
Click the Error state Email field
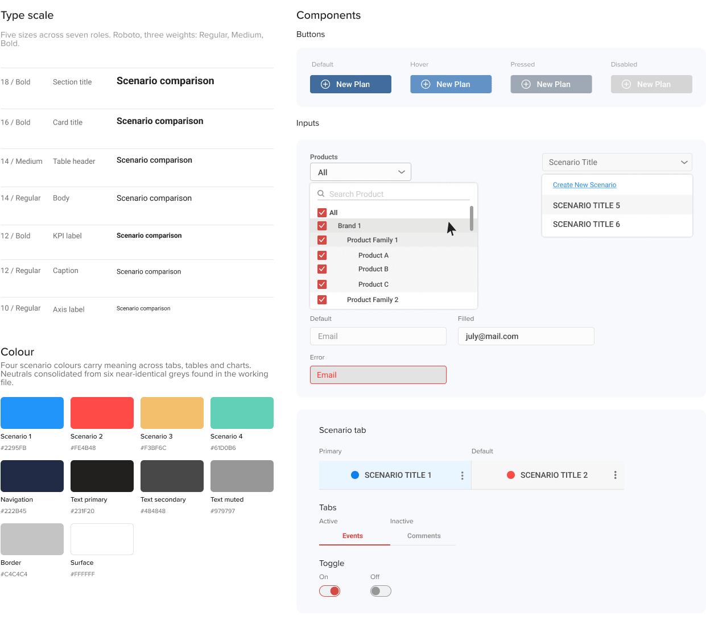(x=378, y=375)
